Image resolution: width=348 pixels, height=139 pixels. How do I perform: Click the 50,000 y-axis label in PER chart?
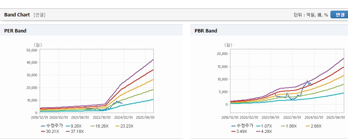click(32, 50)
